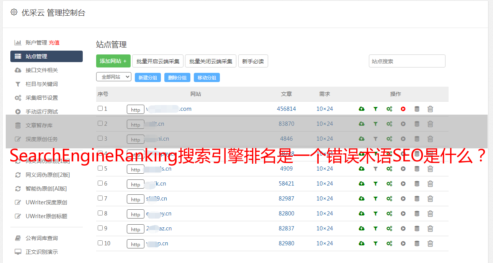Open UWriter原创标题 in sidebar
This screenshot has width=493, height=263.
point(46,216)
